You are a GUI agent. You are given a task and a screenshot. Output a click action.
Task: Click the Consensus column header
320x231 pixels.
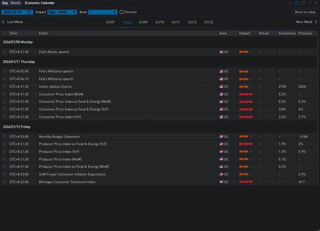pyautogui.click(x=287, y=33)
